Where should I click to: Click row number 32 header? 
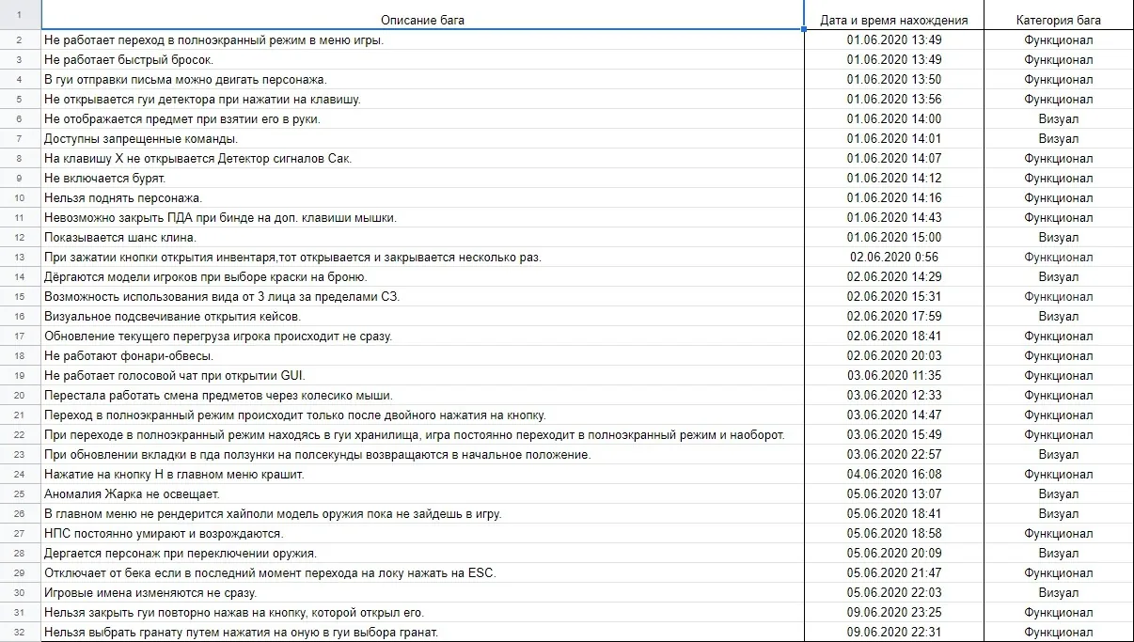click(x=20, y=632)
